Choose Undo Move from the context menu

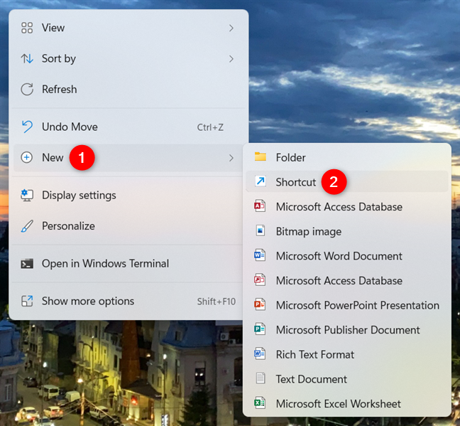click(129, 127)
